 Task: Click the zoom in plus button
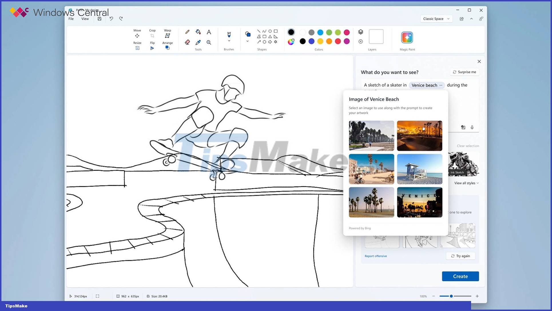coord(477,296)
